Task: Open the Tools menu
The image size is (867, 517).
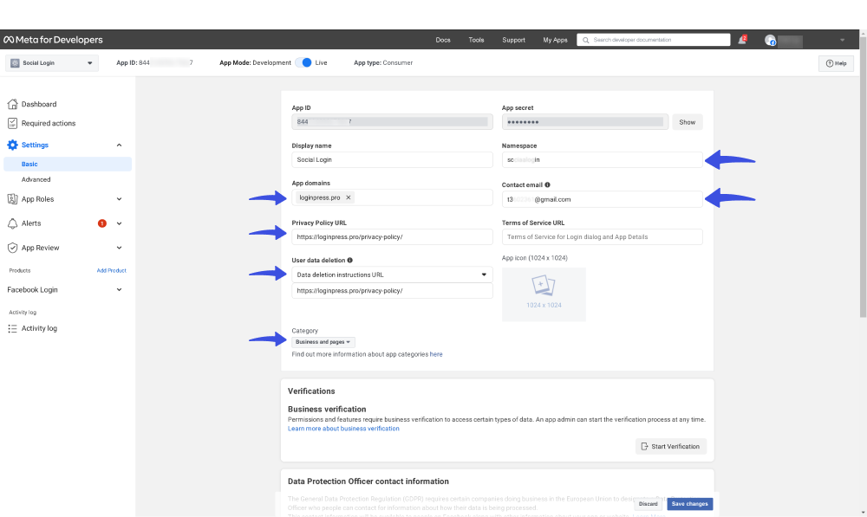Action: [476, 40]
